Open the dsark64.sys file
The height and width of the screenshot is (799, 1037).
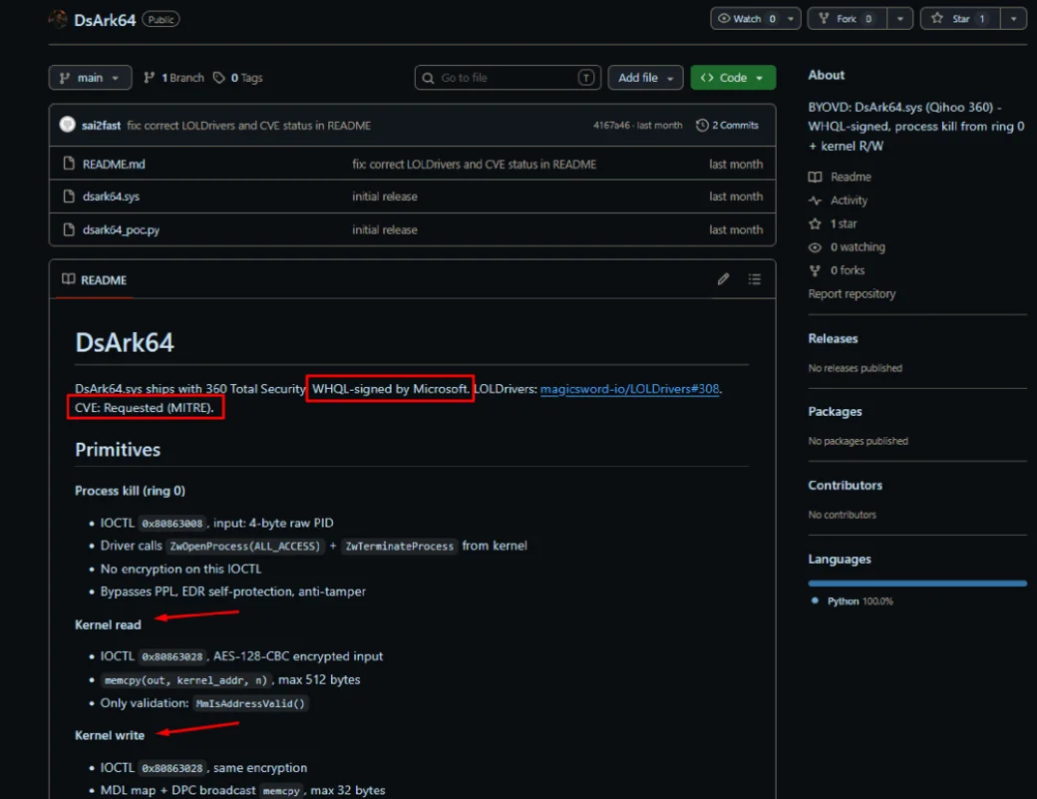click(111, 197)
